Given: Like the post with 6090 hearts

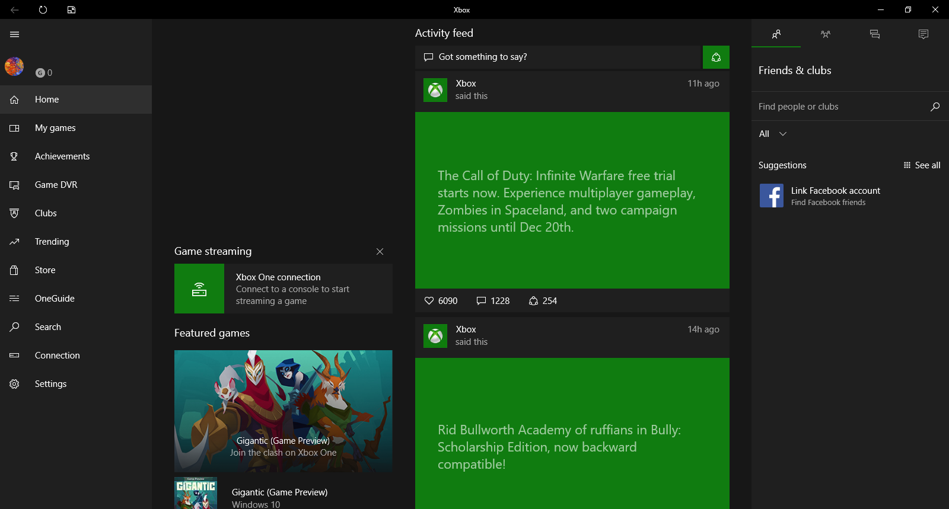Looking at the screenshot, I should click(x=441, y=301).
